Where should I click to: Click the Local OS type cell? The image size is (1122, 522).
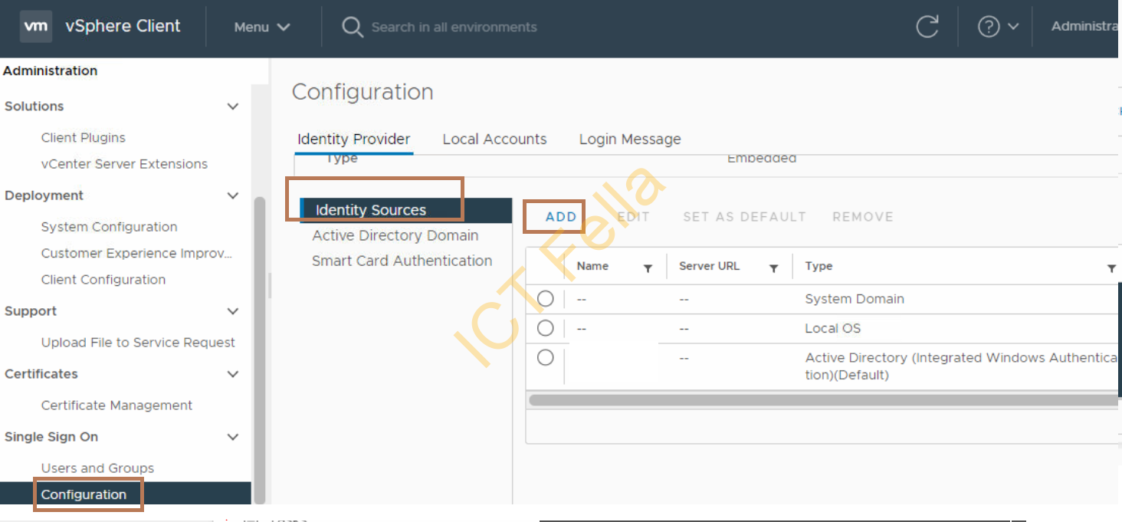[x=832, y=328]
